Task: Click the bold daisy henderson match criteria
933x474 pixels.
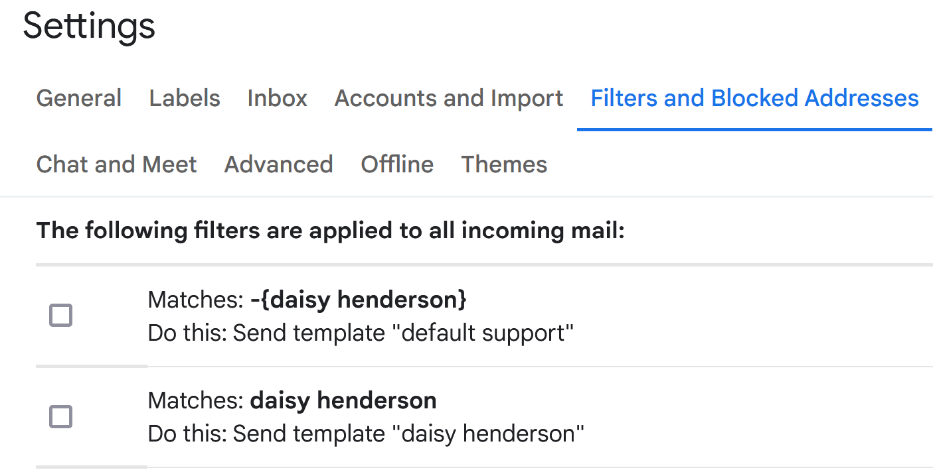Action: tap(343, 400)
